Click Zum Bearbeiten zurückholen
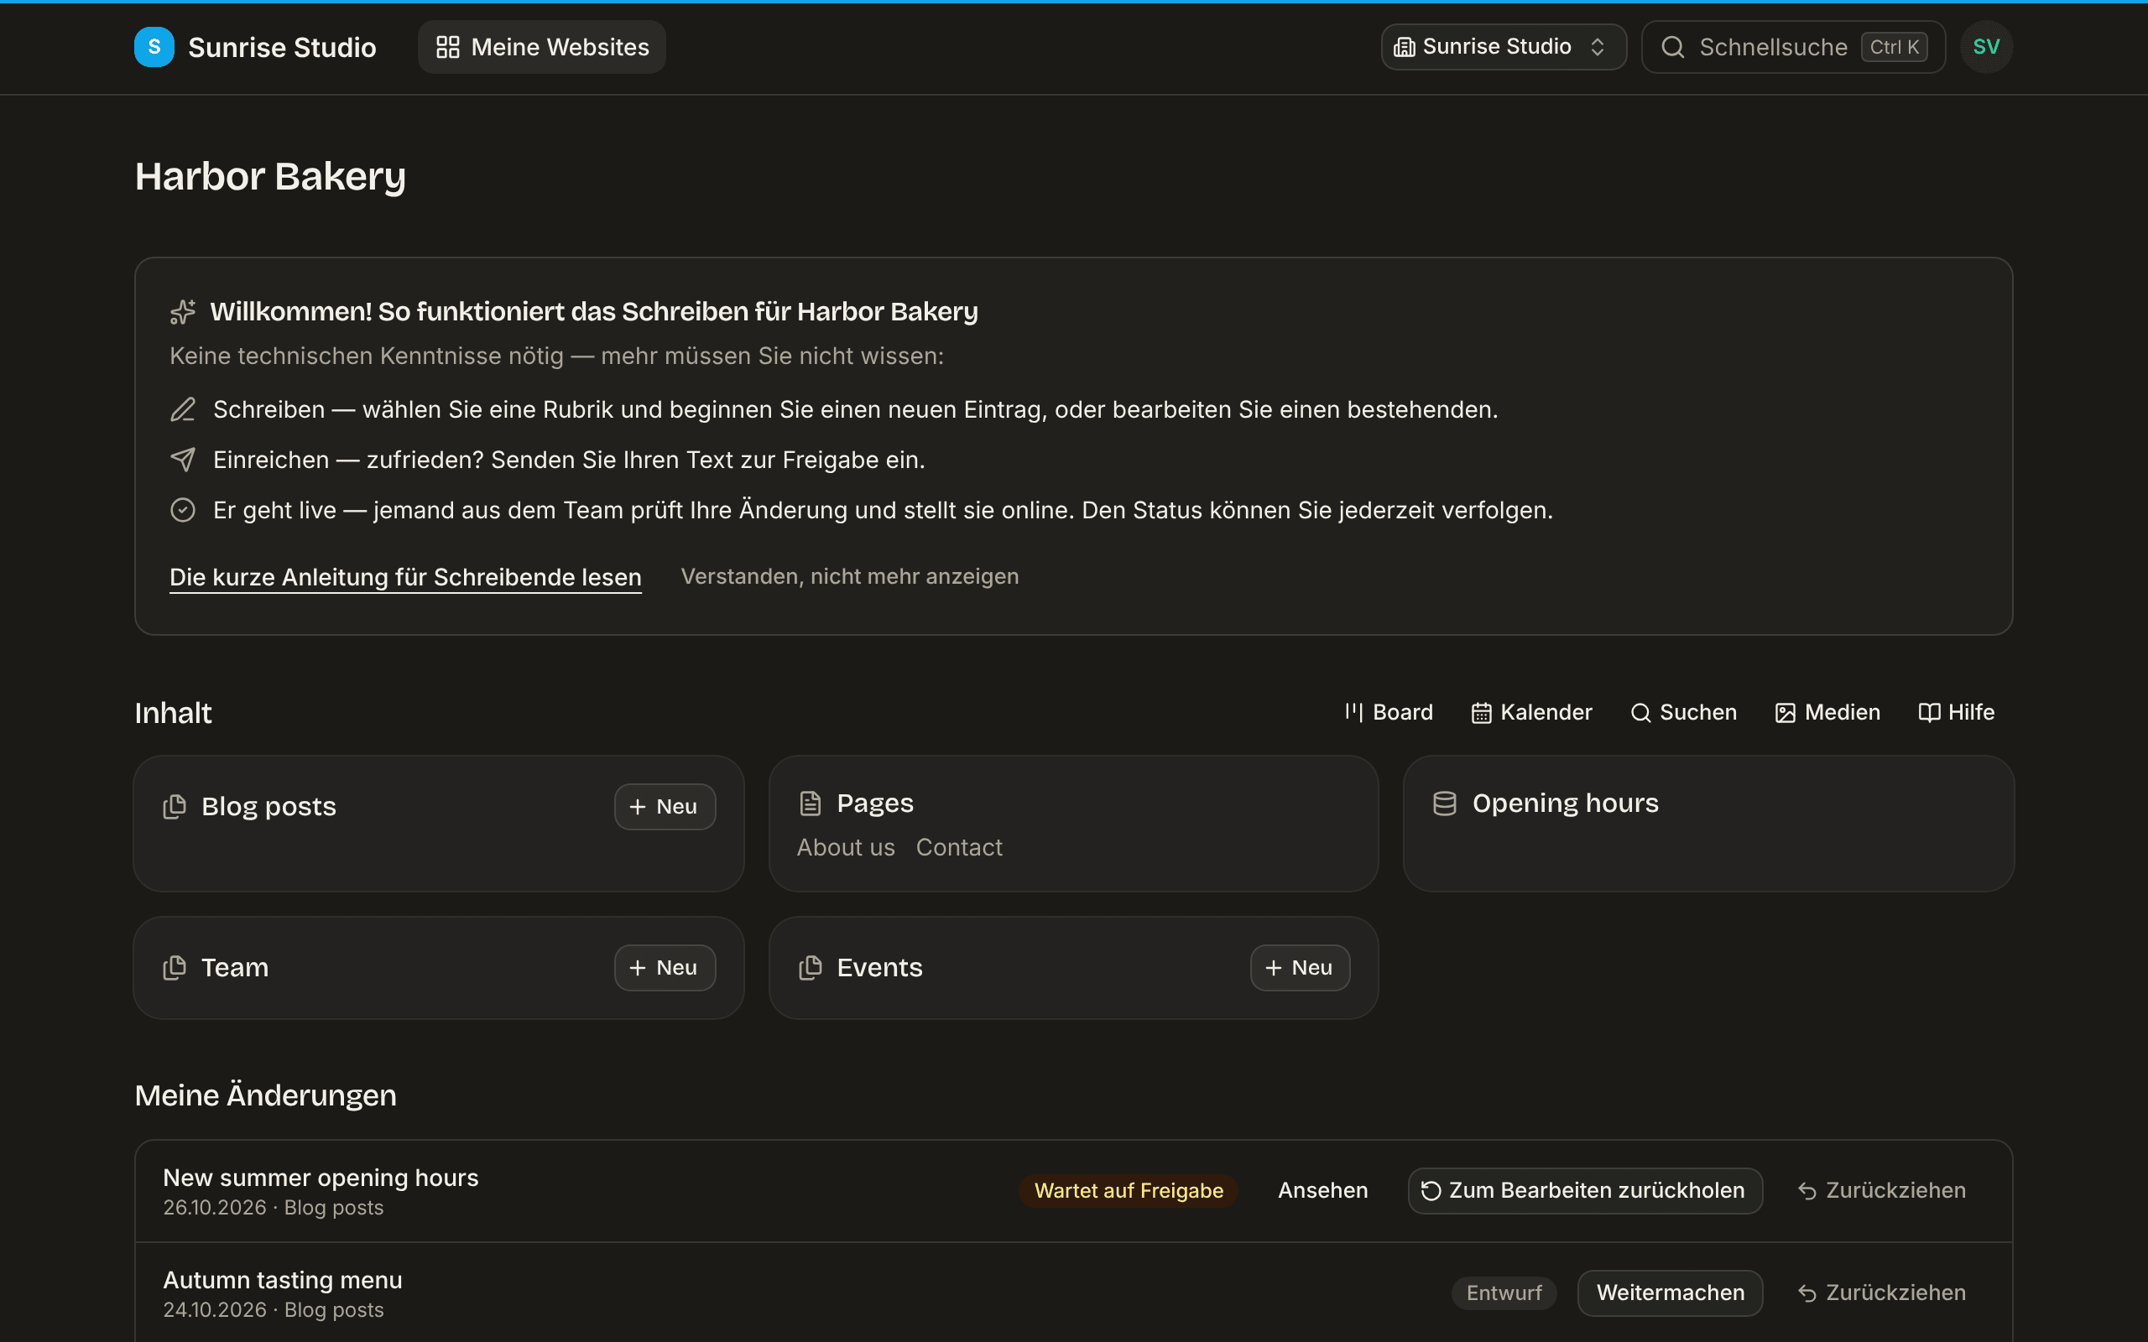 [1584, 1191]
